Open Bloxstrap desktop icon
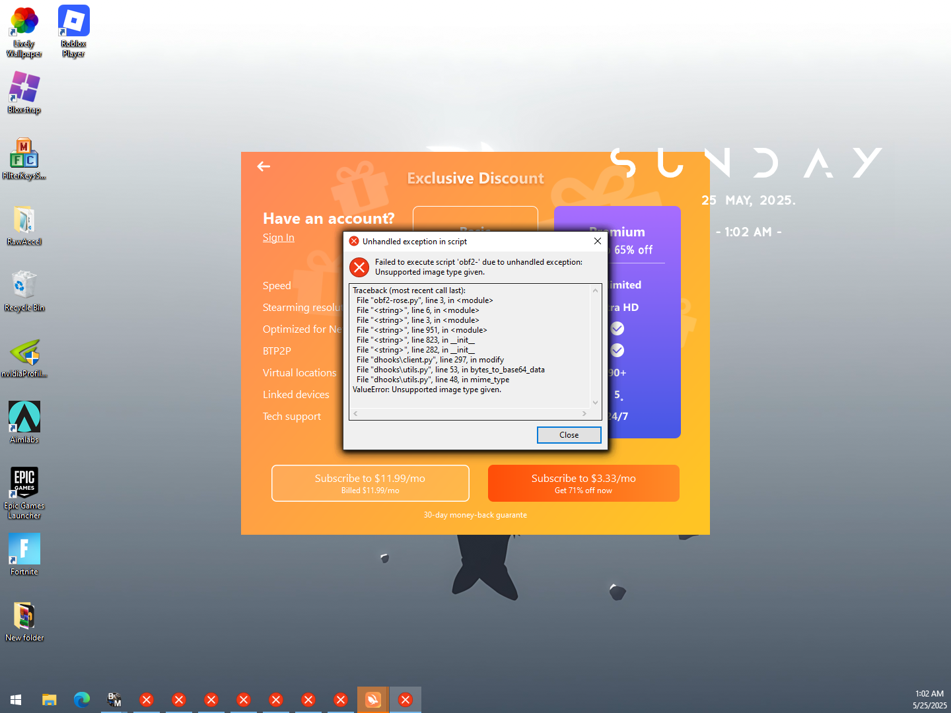The width and height of the screenshot is (951, 713). click(x=24, y=92)
